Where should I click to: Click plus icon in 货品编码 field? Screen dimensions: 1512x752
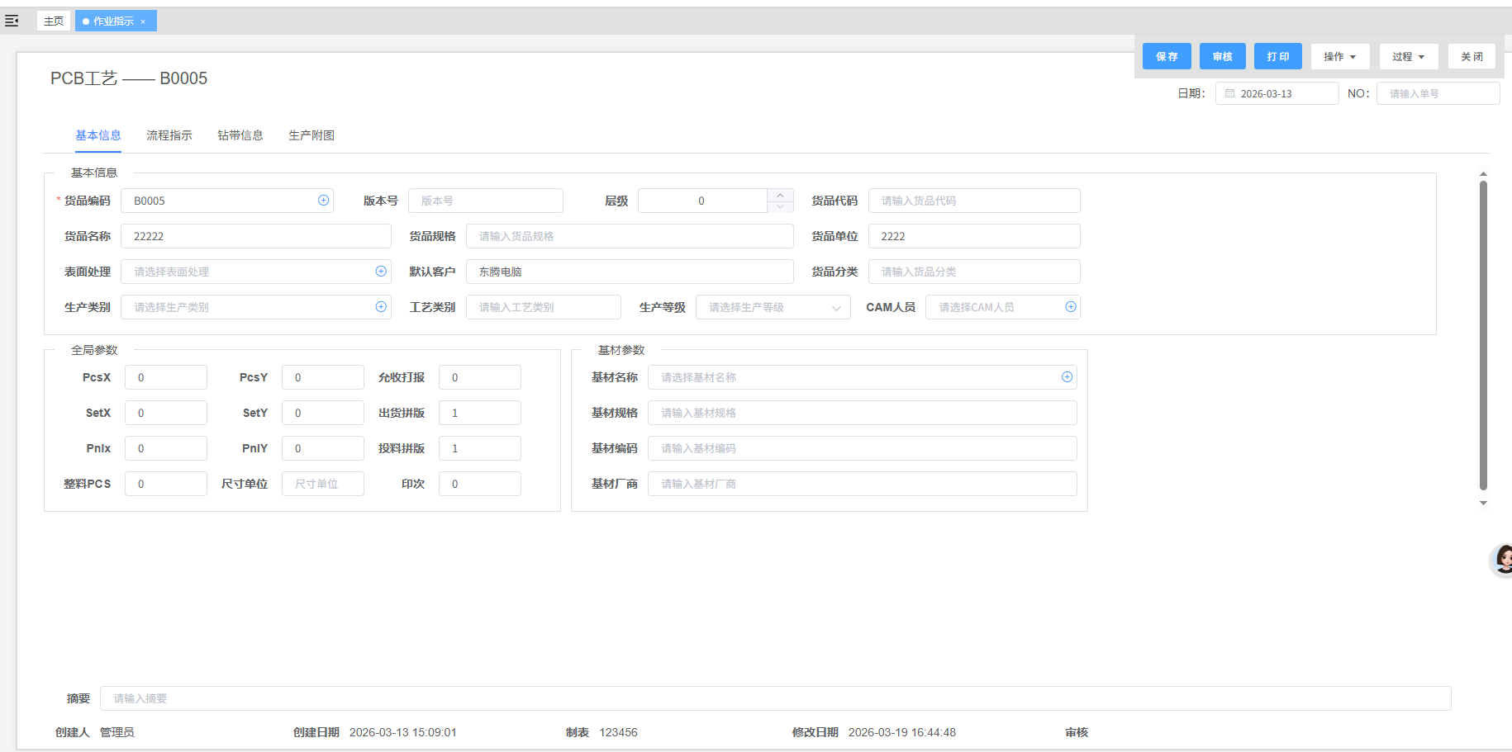tap(323, 201)
